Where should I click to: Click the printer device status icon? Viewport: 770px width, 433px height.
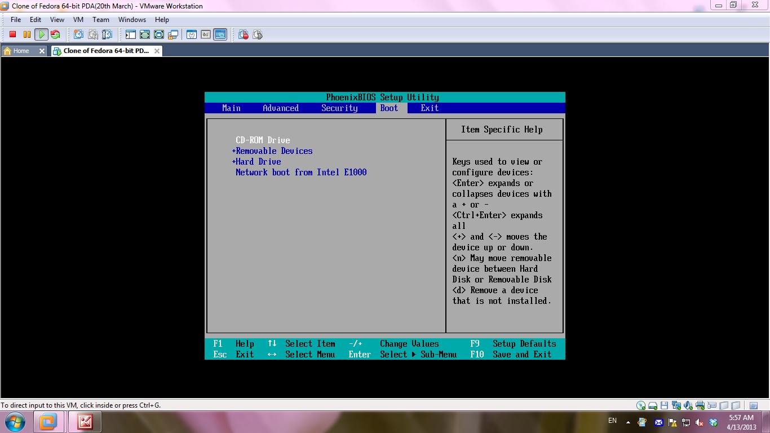[x=700, y=405]
